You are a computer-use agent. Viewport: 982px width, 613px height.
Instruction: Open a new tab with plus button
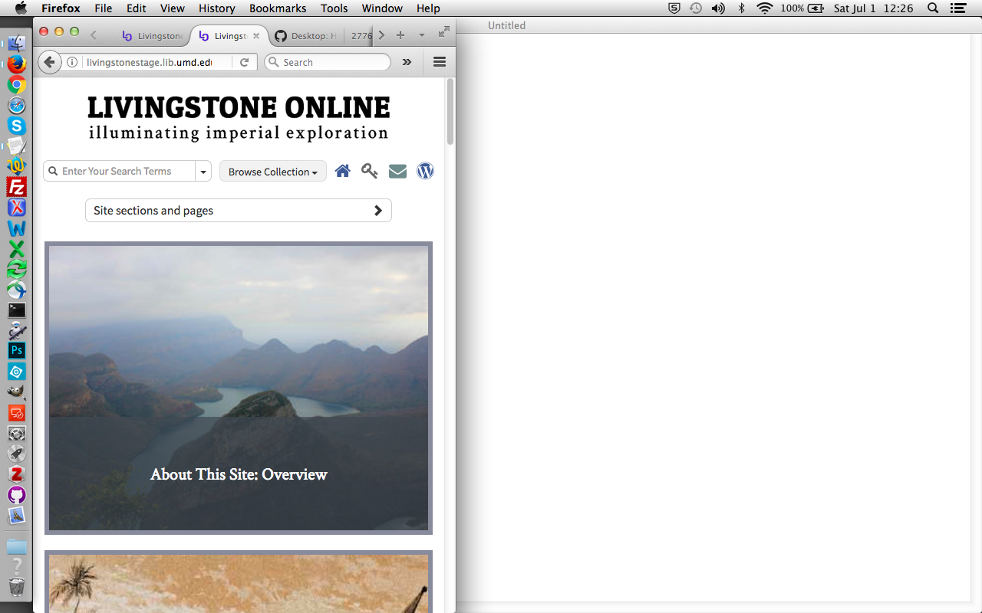400,35
